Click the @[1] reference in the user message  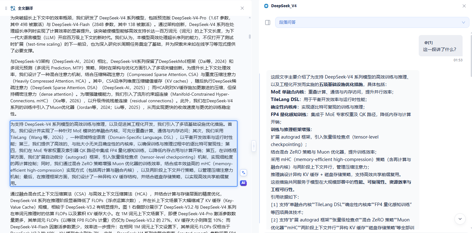[428, 43]
